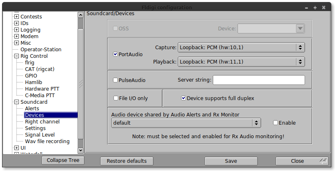Open Hardware PTT settings
This screenshot has width=335, height=171.
(x=42, y=89)
